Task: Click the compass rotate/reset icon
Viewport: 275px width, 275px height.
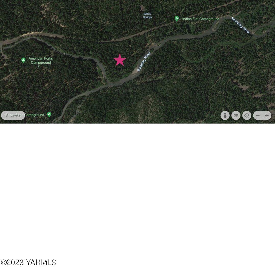Action: [247, 115]
